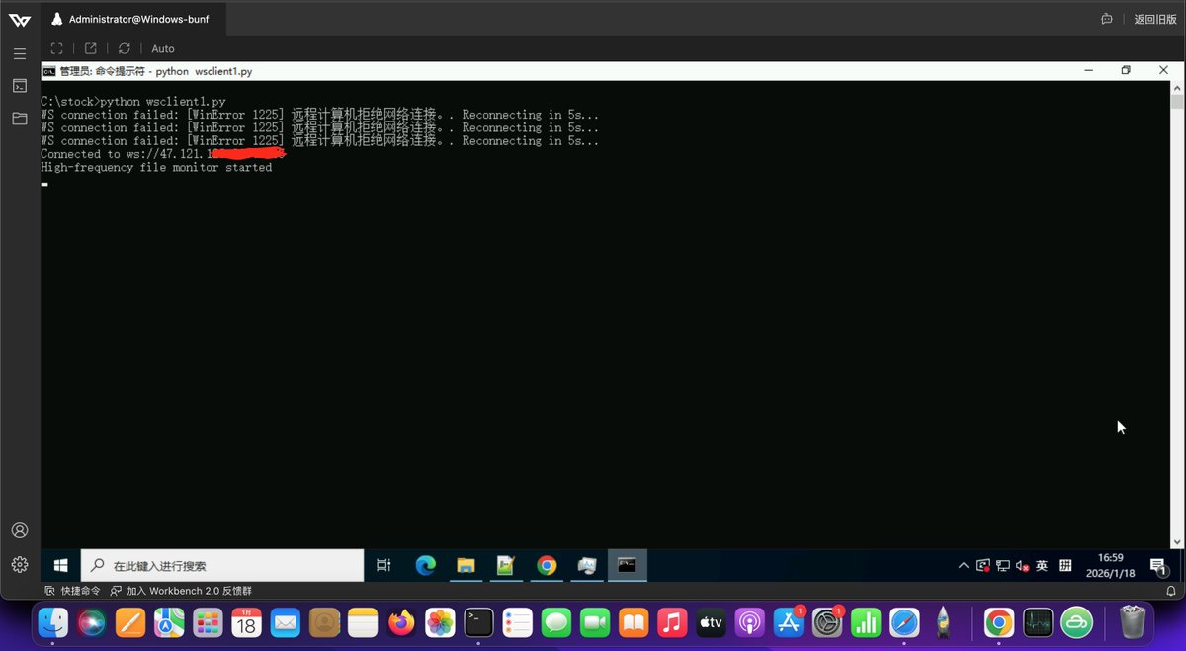
Task: Open Numbers from the macOS dock
Action: coord(866,622)
